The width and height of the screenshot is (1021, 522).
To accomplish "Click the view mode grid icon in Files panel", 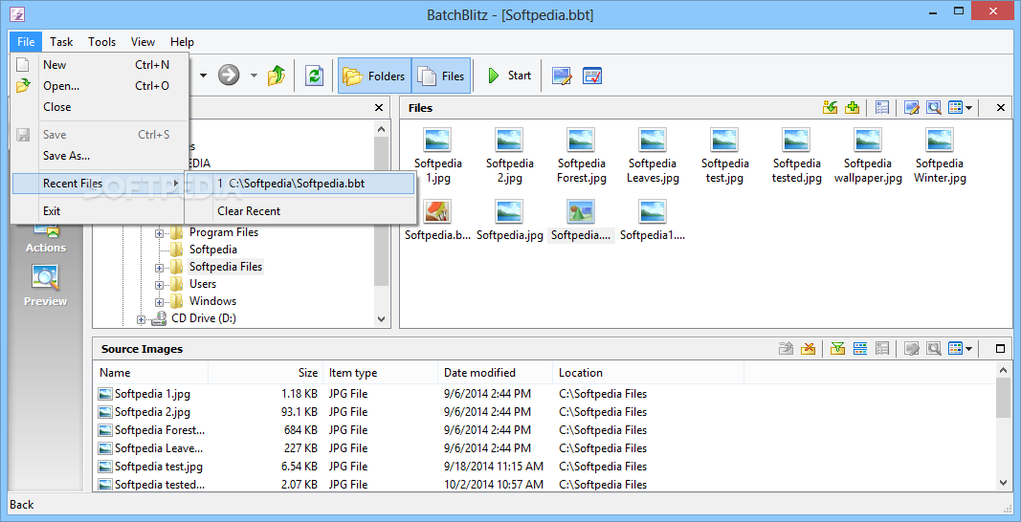I will (955, 108).
